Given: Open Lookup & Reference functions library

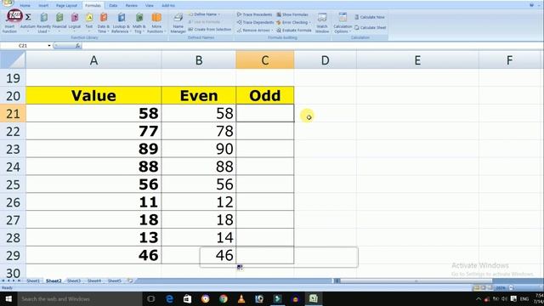Looking at the screenshot, I should coord(121,23).
